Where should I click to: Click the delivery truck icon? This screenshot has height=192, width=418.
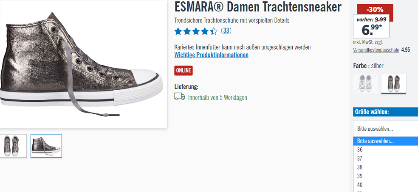point(180,97)
